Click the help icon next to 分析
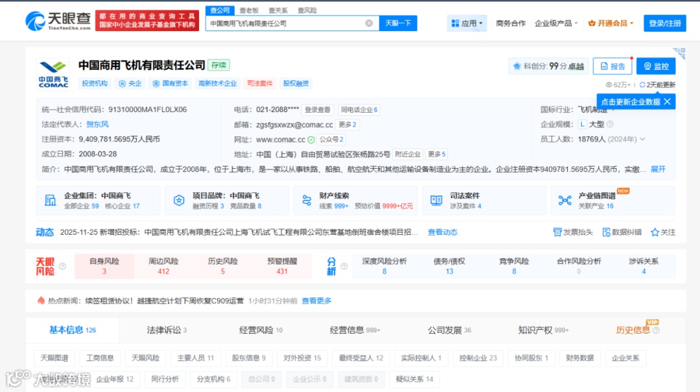 (x=344, y=267)
